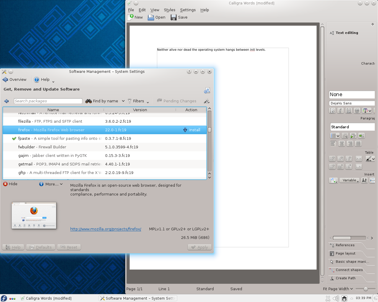This screenshot has width=378, height=302.
Task: Select the Page layout tool tab
Action: [x=346, y=253]
